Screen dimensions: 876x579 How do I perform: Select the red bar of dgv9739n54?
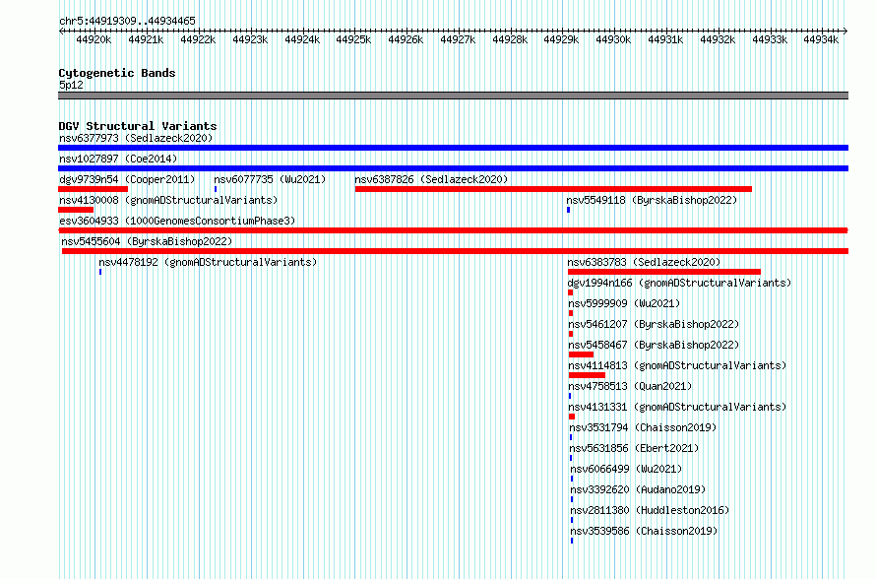[x=93, y=189]
